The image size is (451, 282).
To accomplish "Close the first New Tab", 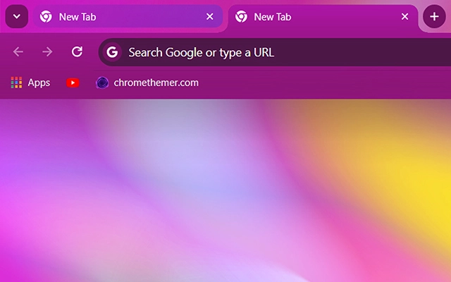I will [209, 17].
